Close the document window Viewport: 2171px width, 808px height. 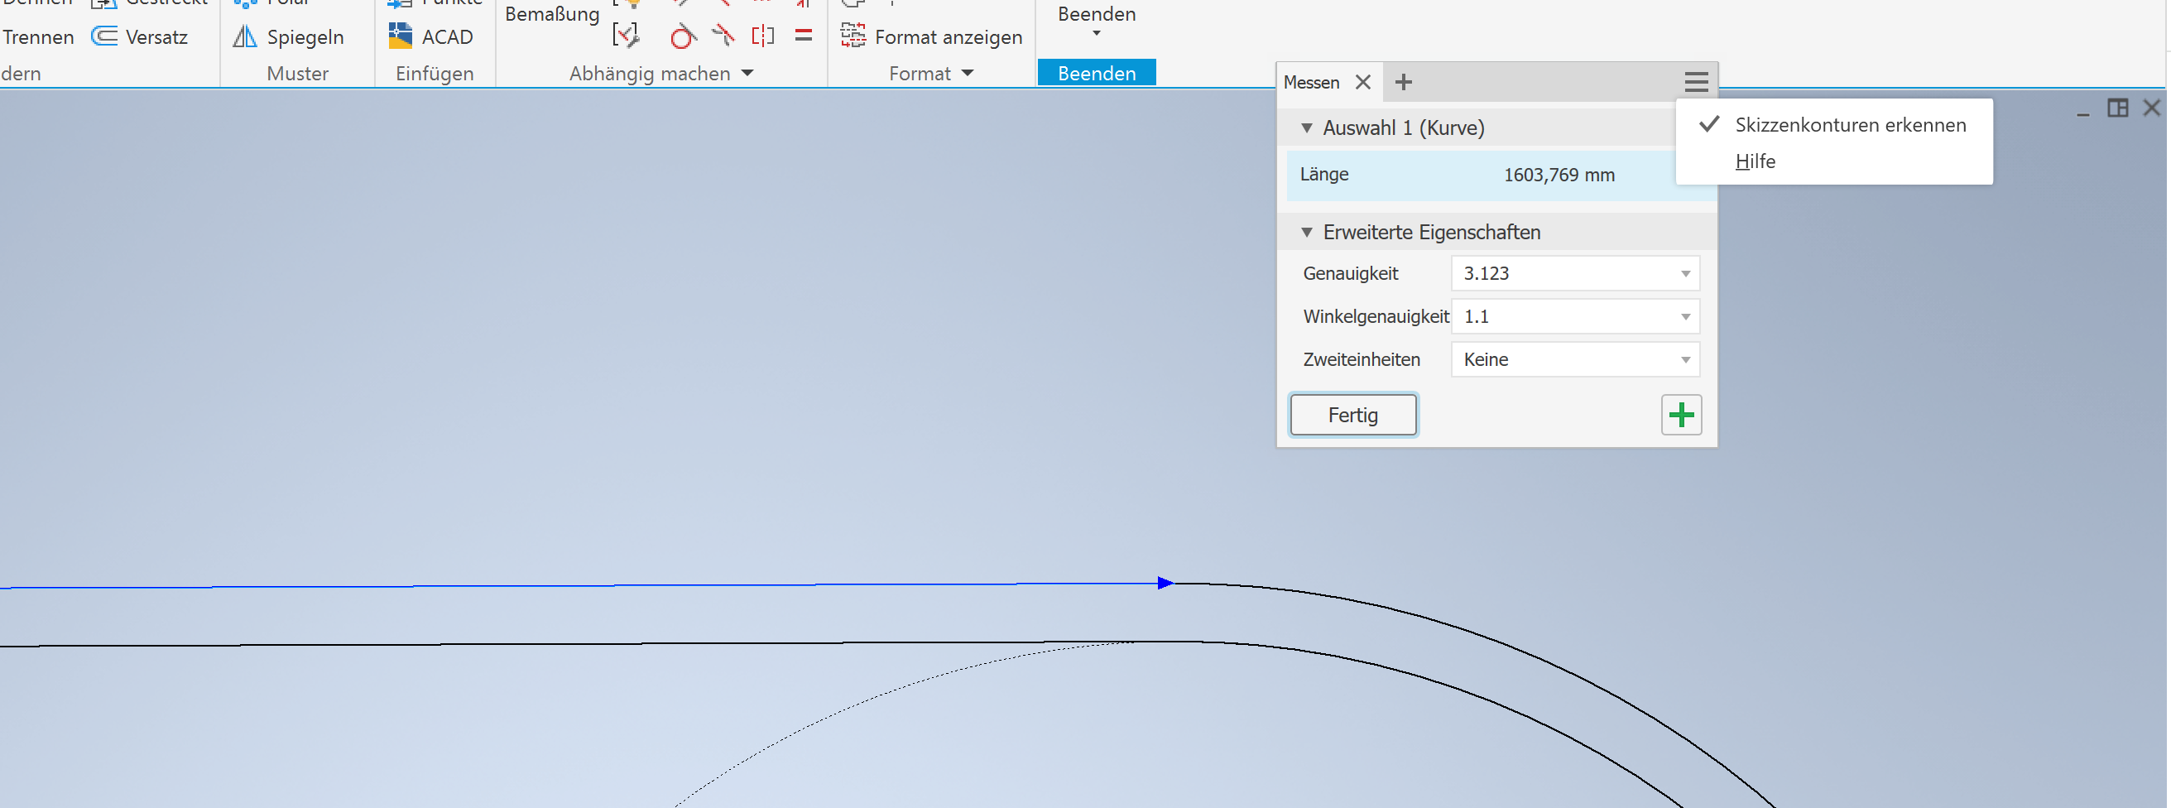click(2154, 108)
